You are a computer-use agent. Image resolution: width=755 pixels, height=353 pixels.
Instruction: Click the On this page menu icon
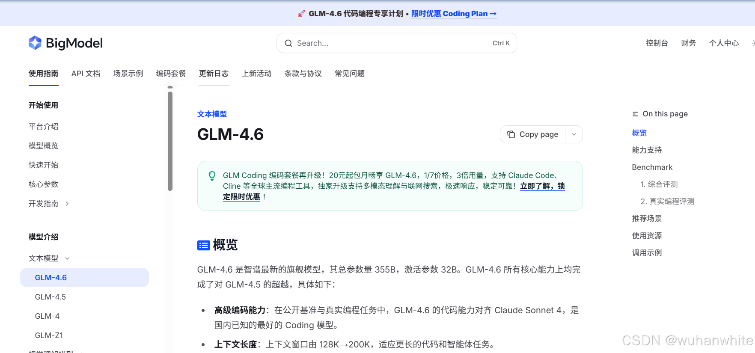(x=635, y=114)
